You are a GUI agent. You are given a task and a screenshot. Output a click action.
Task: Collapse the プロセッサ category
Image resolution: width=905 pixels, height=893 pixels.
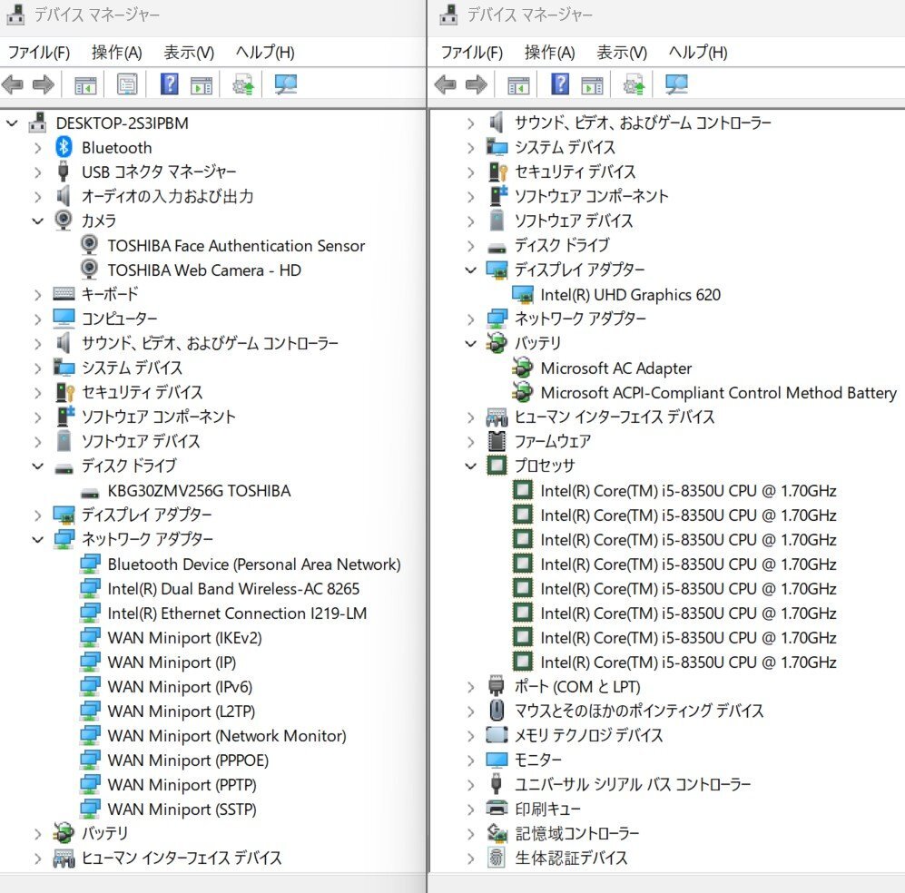pyautogui.click(x=471, y=466)
